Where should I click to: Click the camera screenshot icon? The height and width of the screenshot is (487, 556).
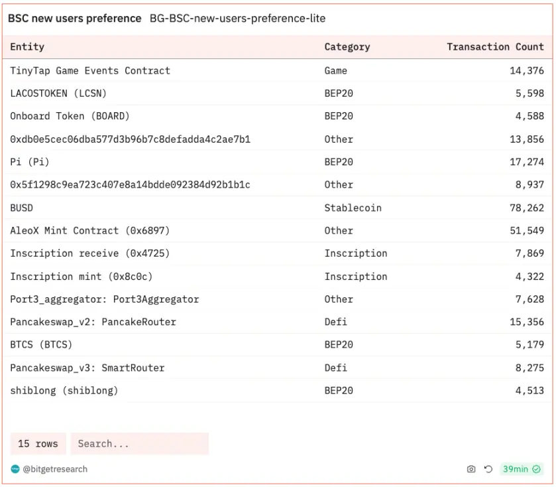(x=471, y=469)
